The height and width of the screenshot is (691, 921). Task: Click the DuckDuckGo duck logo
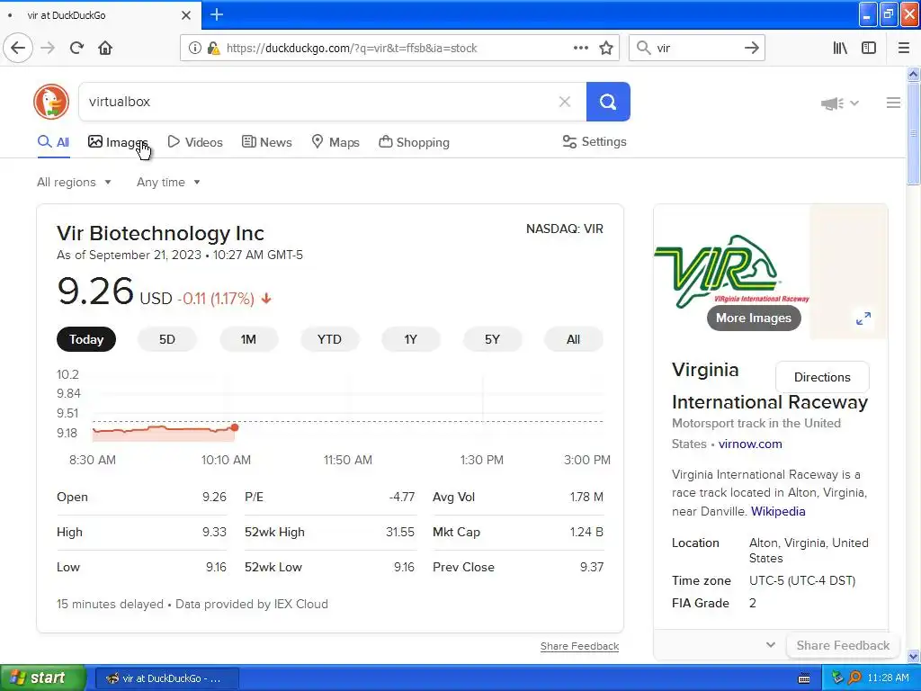[x=51, y=102]
